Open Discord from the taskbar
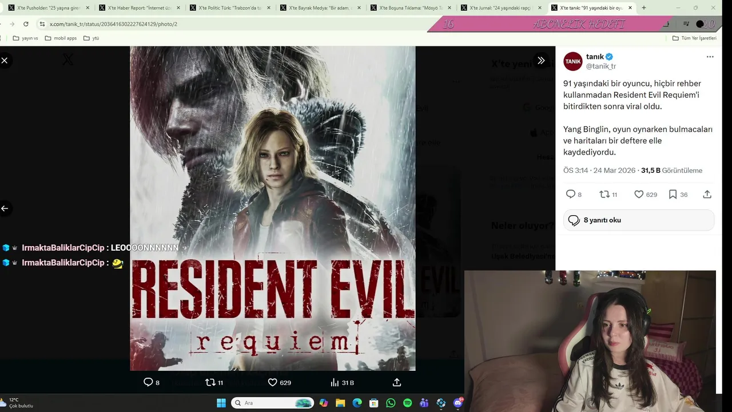This screenshot has width=732, height=412. (x=457, y=403)
